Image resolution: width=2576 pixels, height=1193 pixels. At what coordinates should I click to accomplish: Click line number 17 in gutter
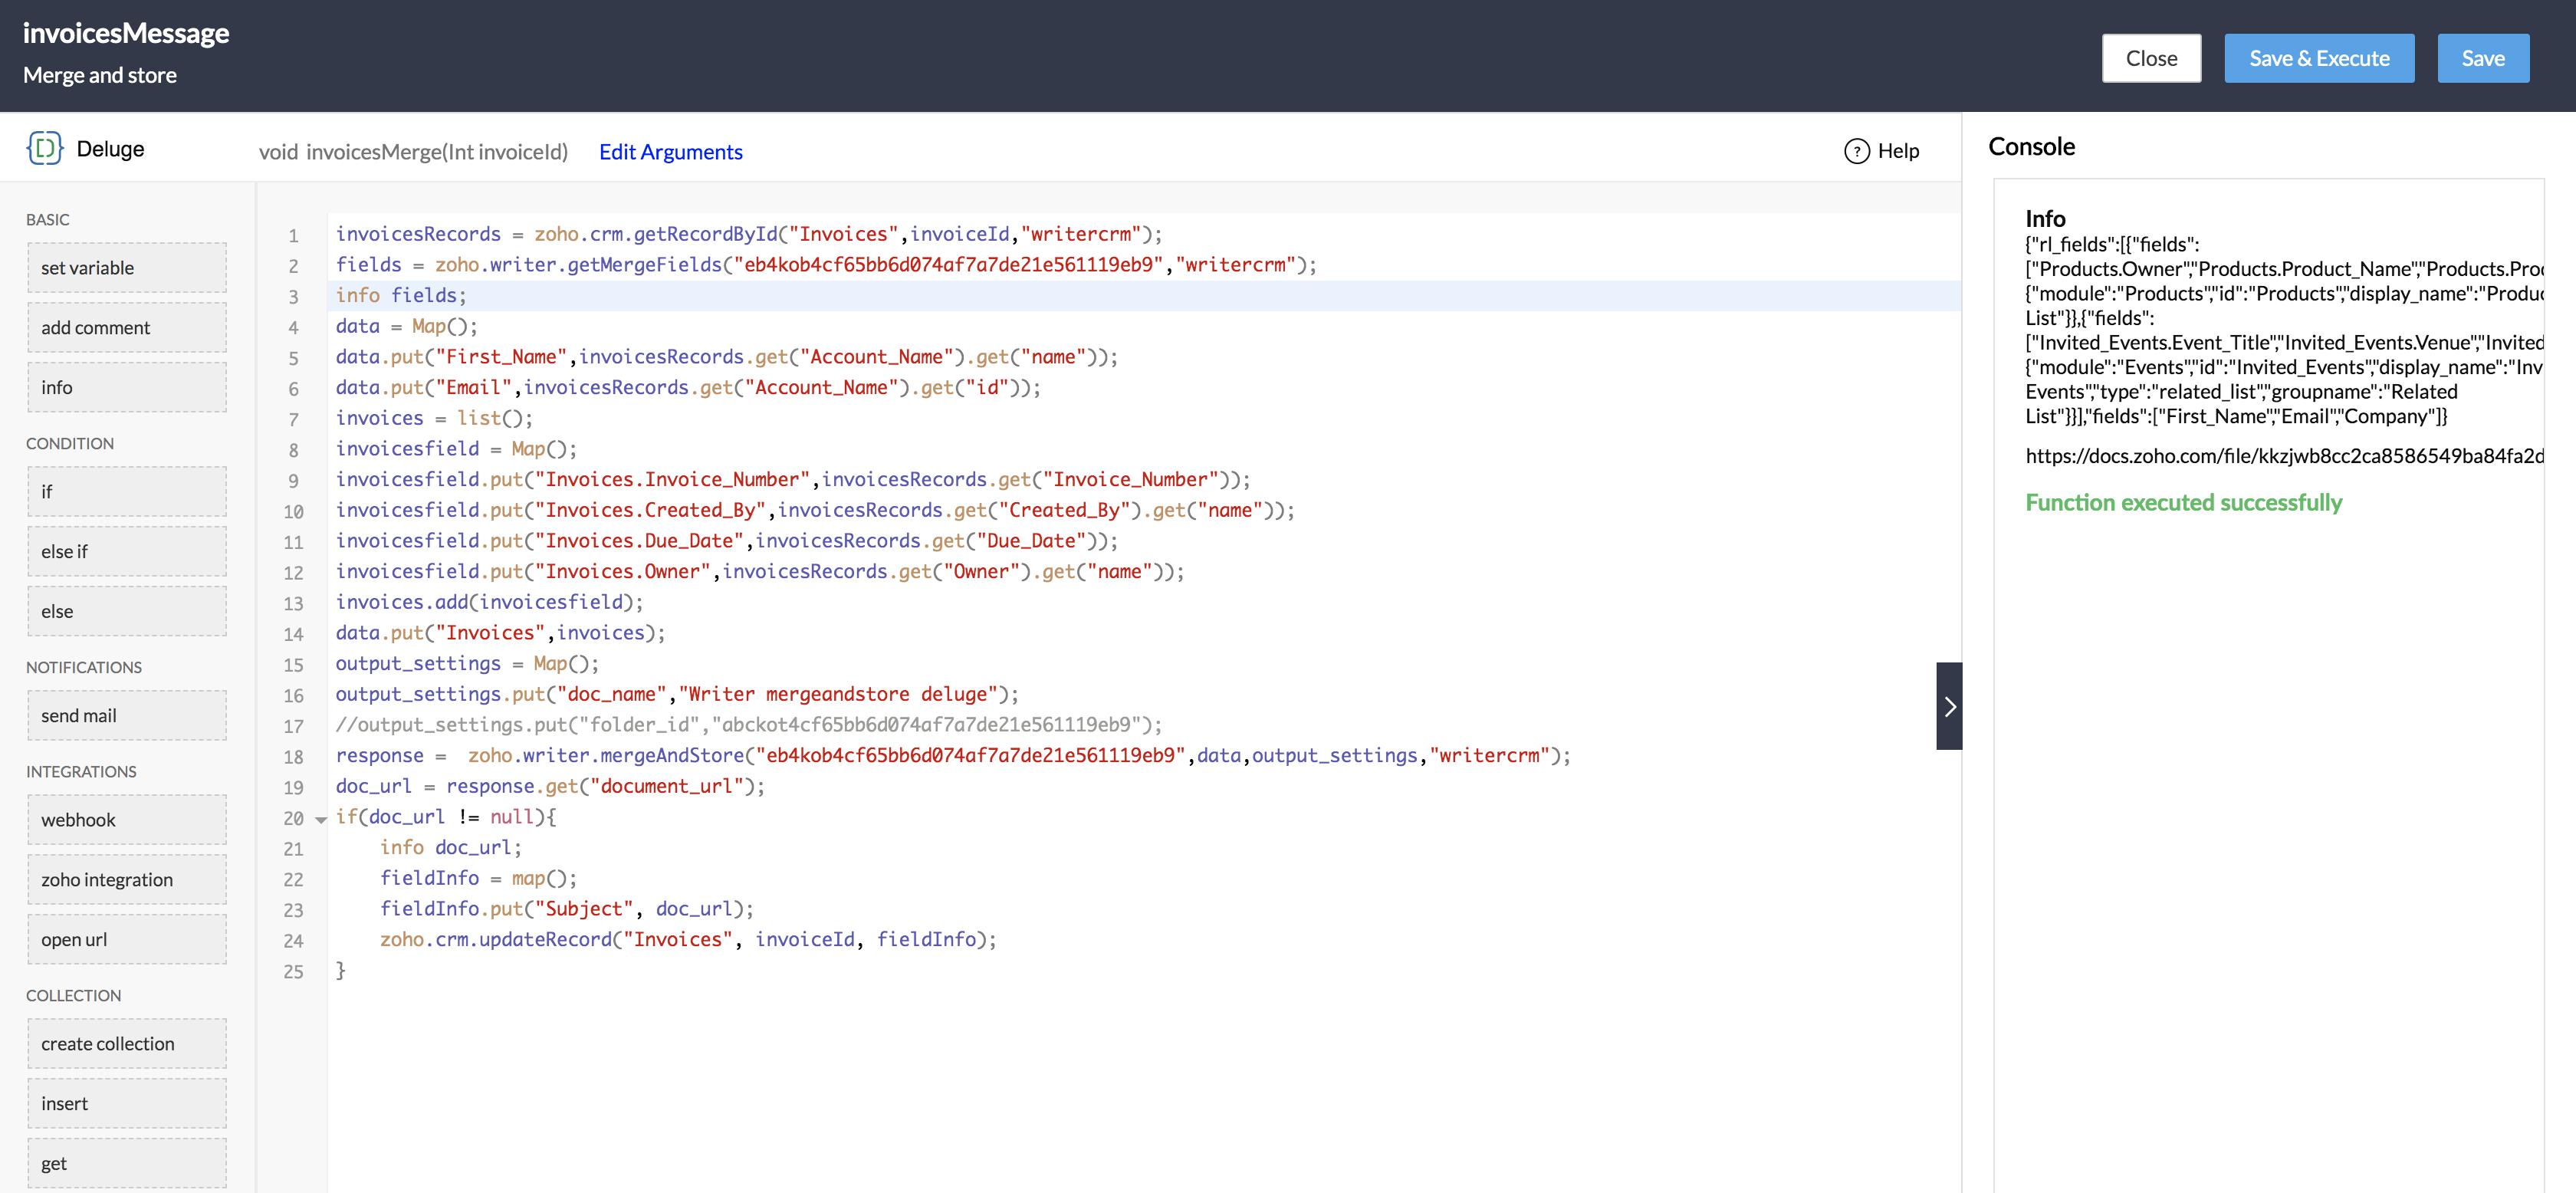pos(293,726)
